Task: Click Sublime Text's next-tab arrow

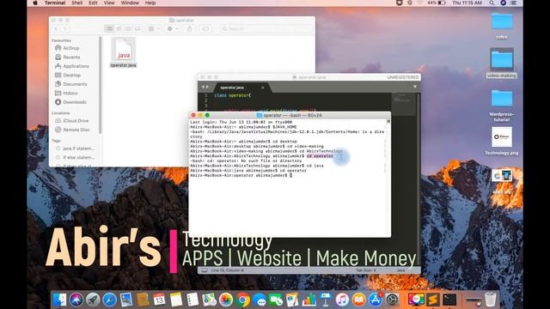Action: point(207,87)
